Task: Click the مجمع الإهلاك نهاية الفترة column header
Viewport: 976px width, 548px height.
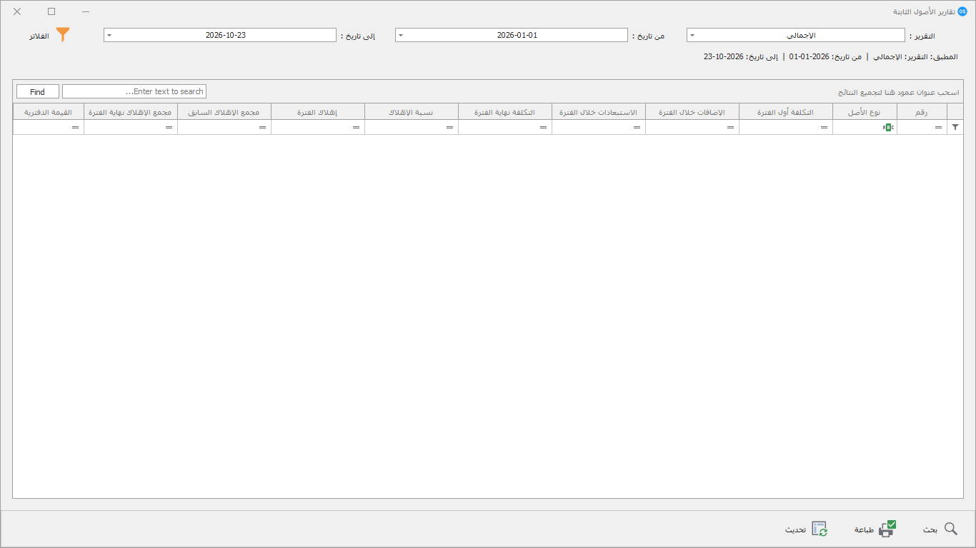Action: 131,112
